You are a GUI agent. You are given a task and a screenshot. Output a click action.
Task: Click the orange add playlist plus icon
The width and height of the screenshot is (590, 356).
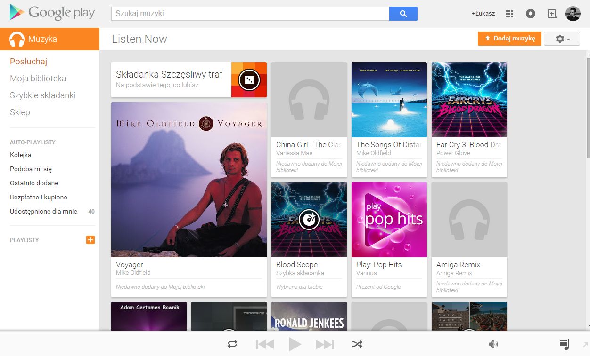pyautogui.click(x=90, y=240)
